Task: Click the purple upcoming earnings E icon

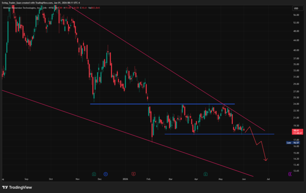Action: coord(290,174)
